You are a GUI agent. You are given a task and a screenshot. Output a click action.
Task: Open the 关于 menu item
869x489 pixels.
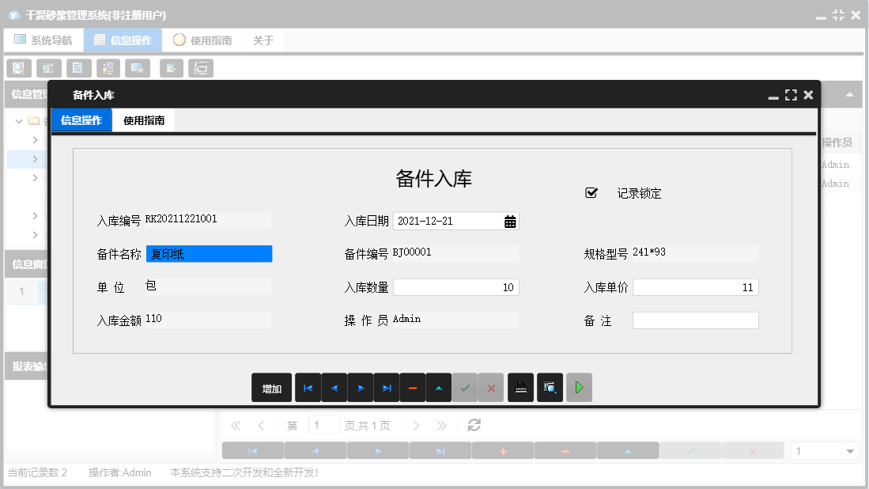point(263,40)
